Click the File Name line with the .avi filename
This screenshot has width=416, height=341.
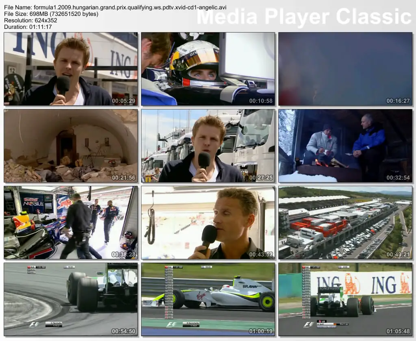[115, 7]
